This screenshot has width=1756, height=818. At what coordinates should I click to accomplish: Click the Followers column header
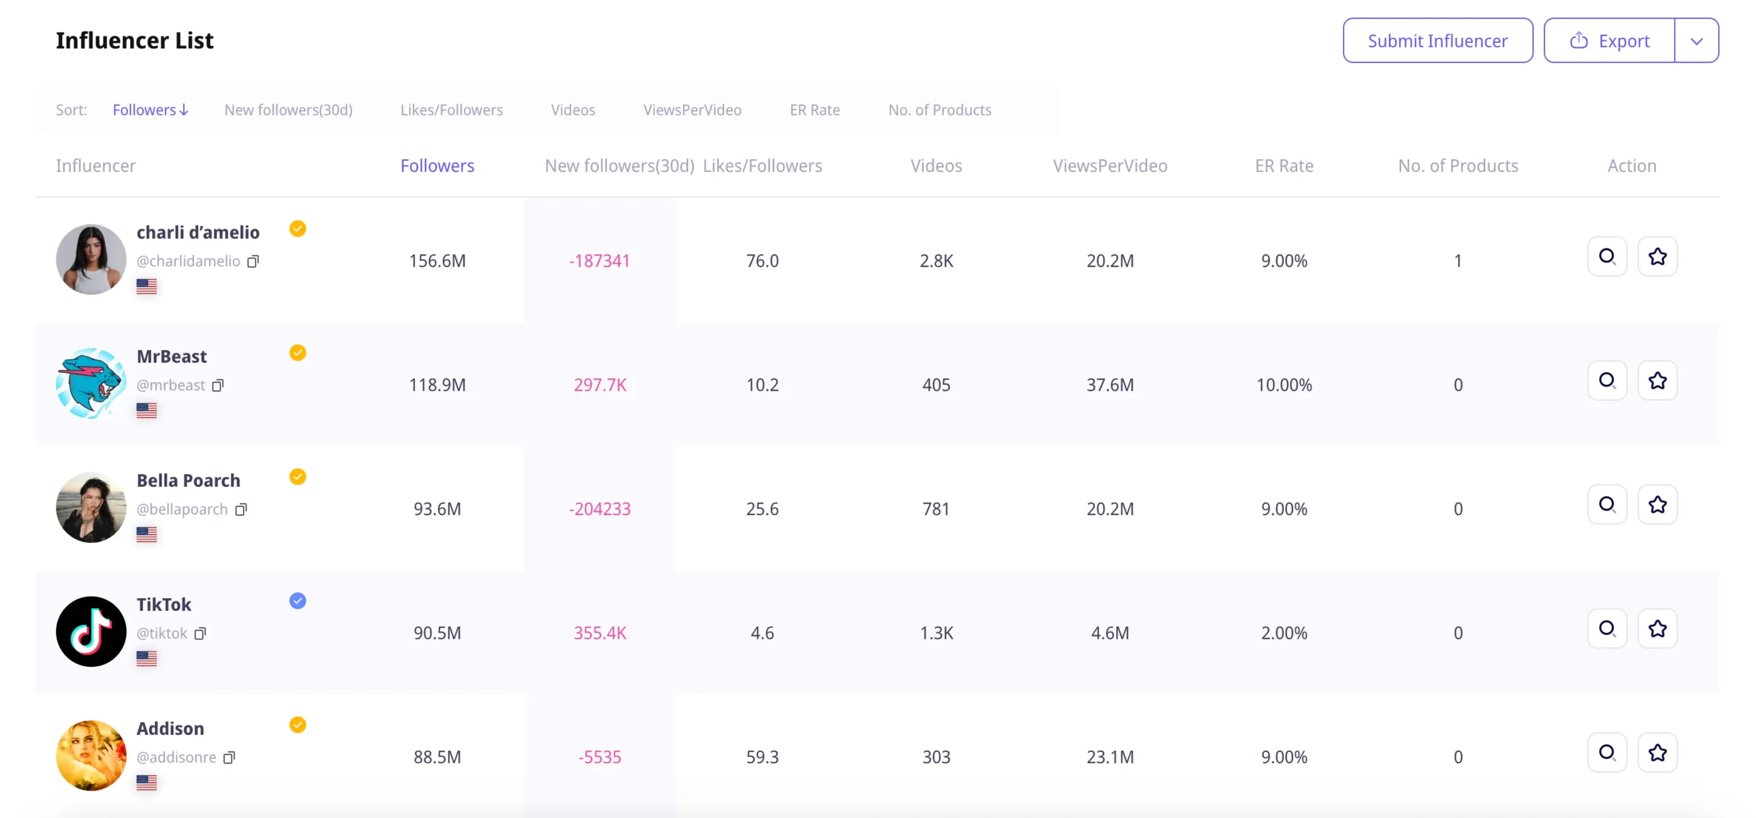(437, 166)
